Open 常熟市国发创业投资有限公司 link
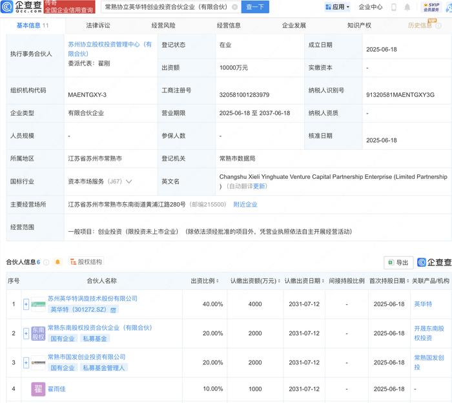The width and height of the screenshot is (452, 403). tap(87, 357)
